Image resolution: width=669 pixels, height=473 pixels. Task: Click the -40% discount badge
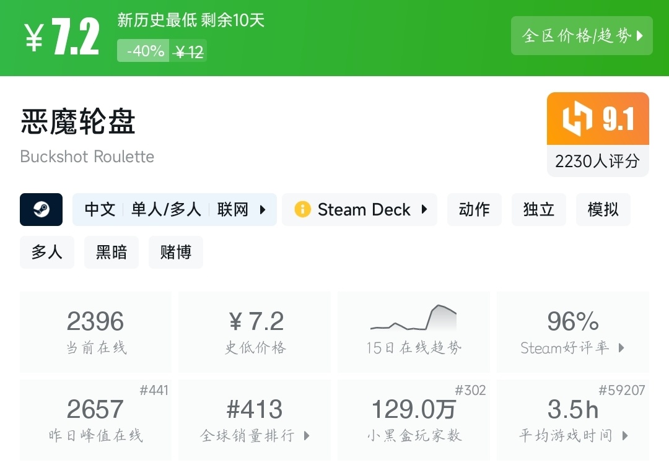(x=144, y=51)
